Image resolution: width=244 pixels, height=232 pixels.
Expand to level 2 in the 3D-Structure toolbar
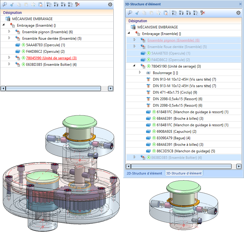point(181,13)
